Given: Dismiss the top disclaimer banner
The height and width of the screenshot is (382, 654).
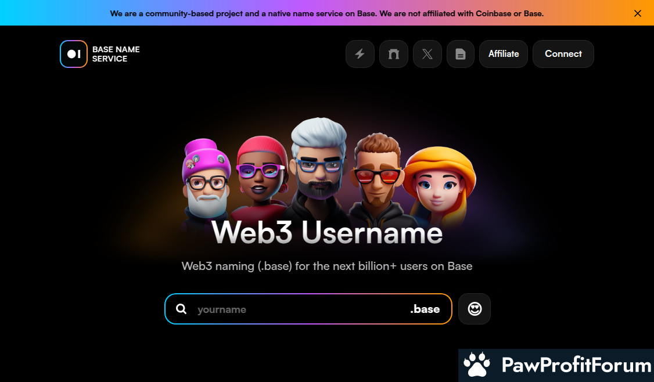Looking at the screenshot, I should click(x=638, y=13).
